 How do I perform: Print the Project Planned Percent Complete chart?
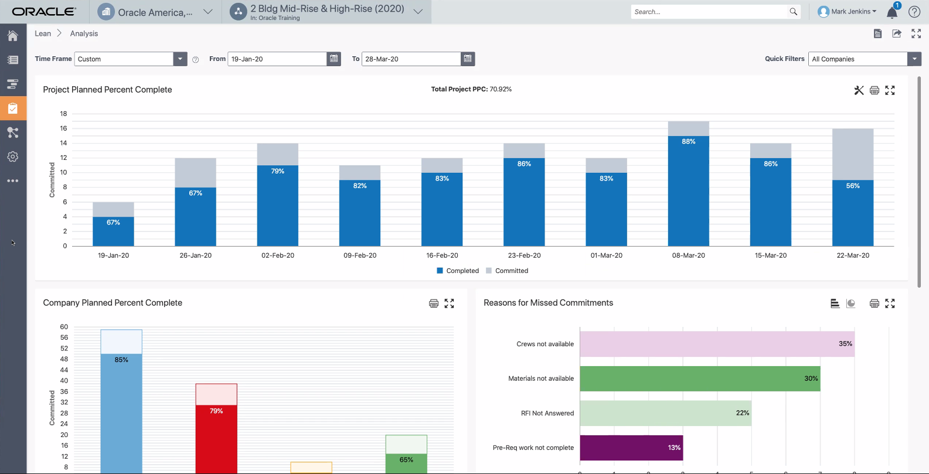(874, 90)
